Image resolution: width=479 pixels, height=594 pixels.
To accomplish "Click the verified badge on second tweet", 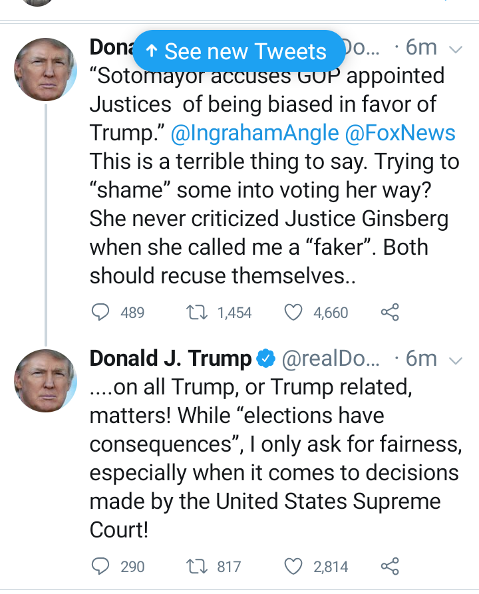I will coord(266,359).
